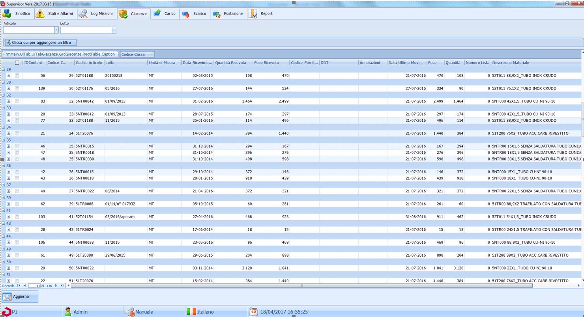This screenshot has width=584, height=317.
Task: Click 'Clicca qui per aggiungere un filtro'
Action: click(x=40, y=42)
